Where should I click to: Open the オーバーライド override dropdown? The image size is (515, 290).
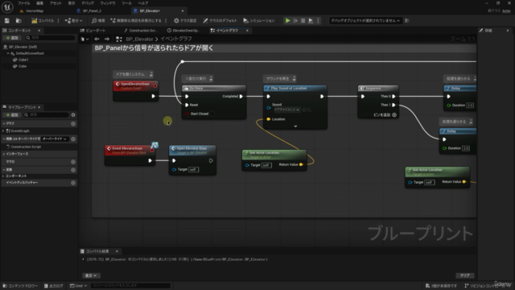[55, 139]
